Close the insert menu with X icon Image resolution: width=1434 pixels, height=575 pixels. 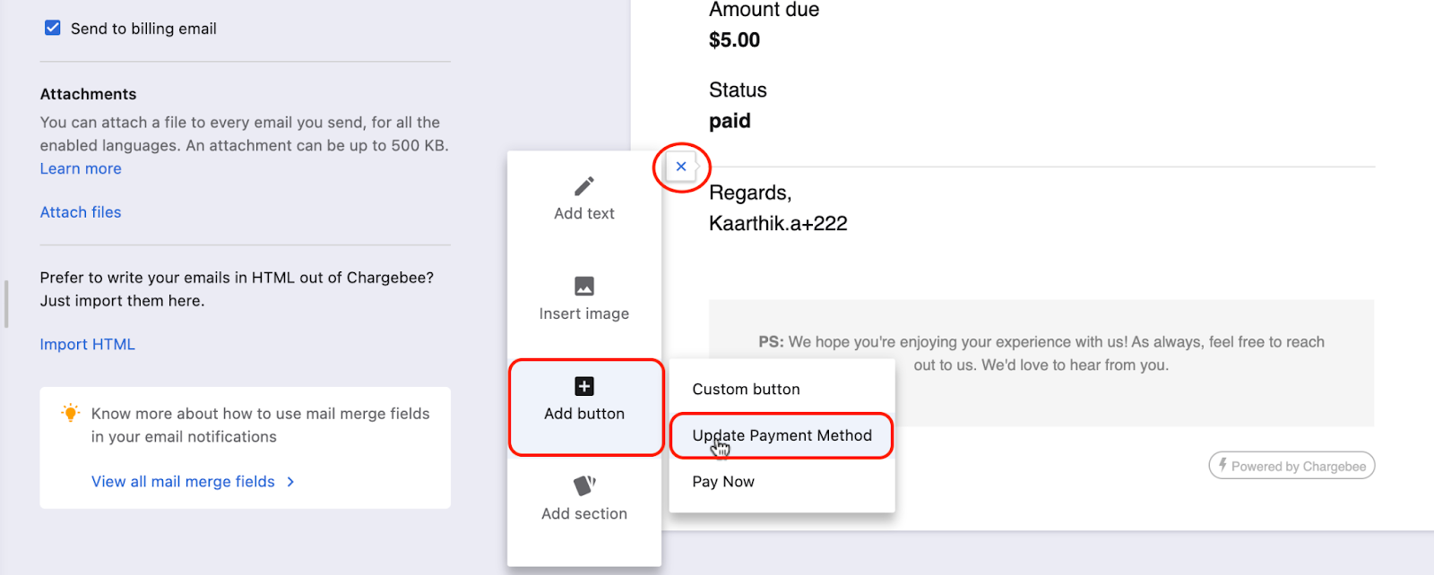click(x=681, y=167)
